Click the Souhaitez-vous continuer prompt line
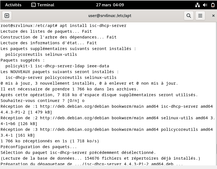Viewport: 217px width, 169px height. (x=43, y=101)
